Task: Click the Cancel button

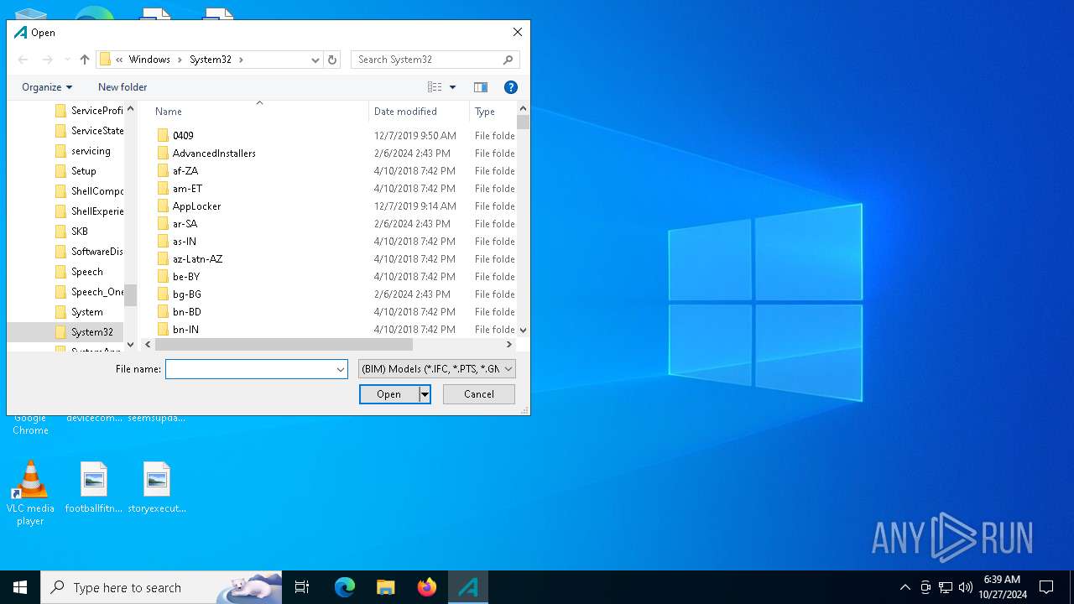Action: pyautogui.click(x=479, y=394)
